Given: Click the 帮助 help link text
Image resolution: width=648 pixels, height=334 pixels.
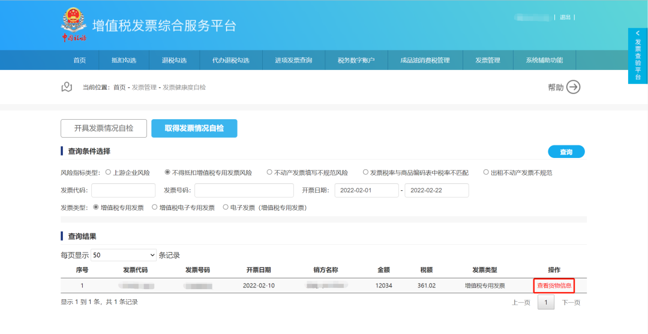Looking at the screenshot, I should pyautogui.click(x=556, y=87).
